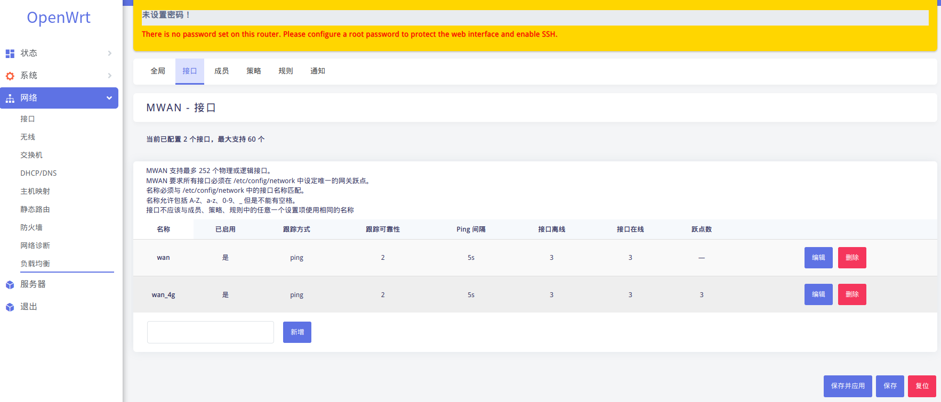Click the 当前已配置 2 个接口 status text
The width and height of the screenshot is (941, 402).
click(x=205, y=140)
